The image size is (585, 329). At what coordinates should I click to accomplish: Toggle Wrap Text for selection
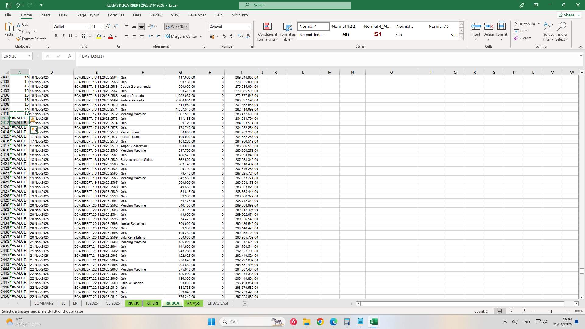click(x=176, y=27)
